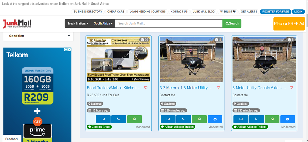Toggle wishlist heart on 3 Meter Double Axle
This screenshot has height=142, width=308.
click(x=291, y=88)
